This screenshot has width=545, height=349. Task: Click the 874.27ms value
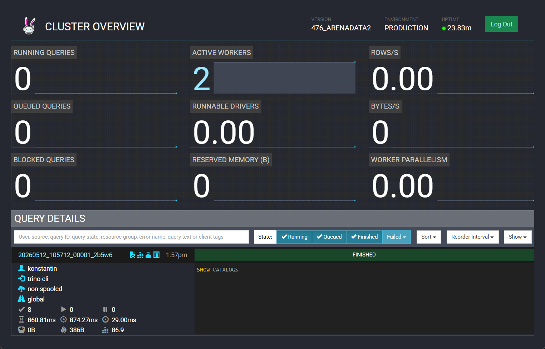pyautogui.click(x=83, y=320)
